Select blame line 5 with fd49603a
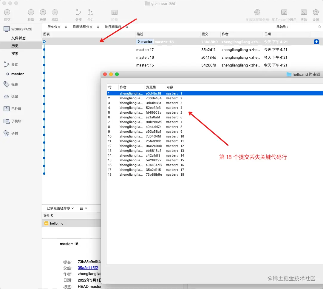Viewport: 323px width, 289px height. click(x=215, y=112)
